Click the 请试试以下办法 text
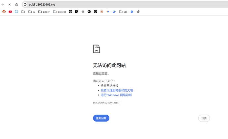The image size is (228, 139). coord(104,81)
